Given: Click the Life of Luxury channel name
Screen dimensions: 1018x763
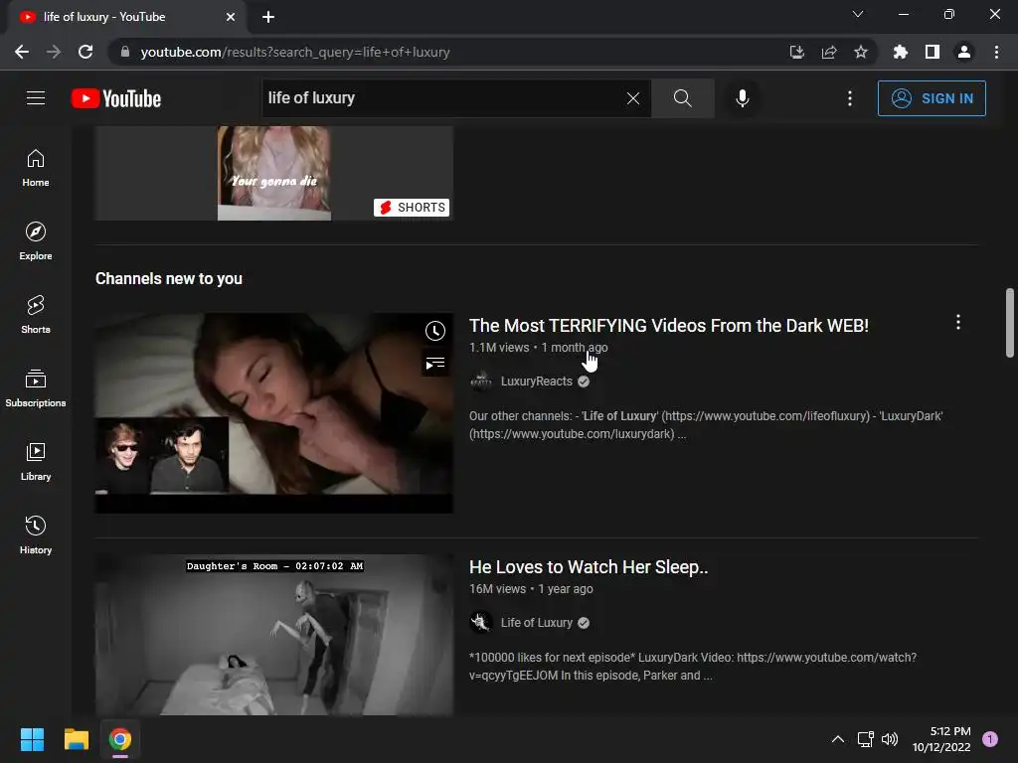Looking at the screenshot, I should click(536, 623).
